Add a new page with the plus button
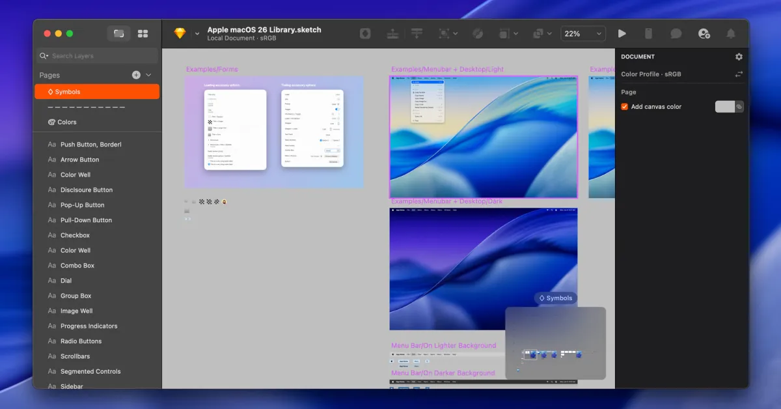The image size is (781, 409). tap(137, 75)
